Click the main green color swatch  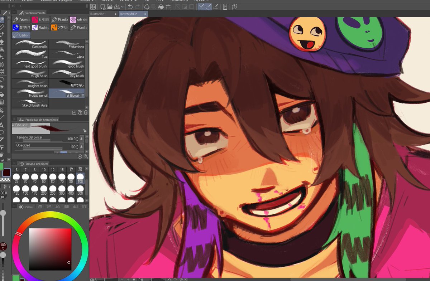(1, 166)
